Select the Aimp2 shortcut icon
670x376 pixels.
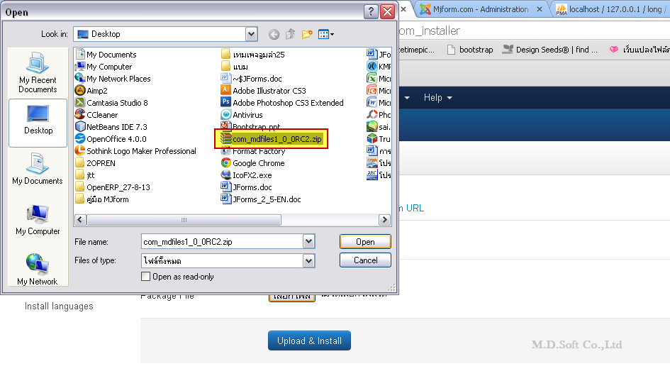click(x=91, y=91)
